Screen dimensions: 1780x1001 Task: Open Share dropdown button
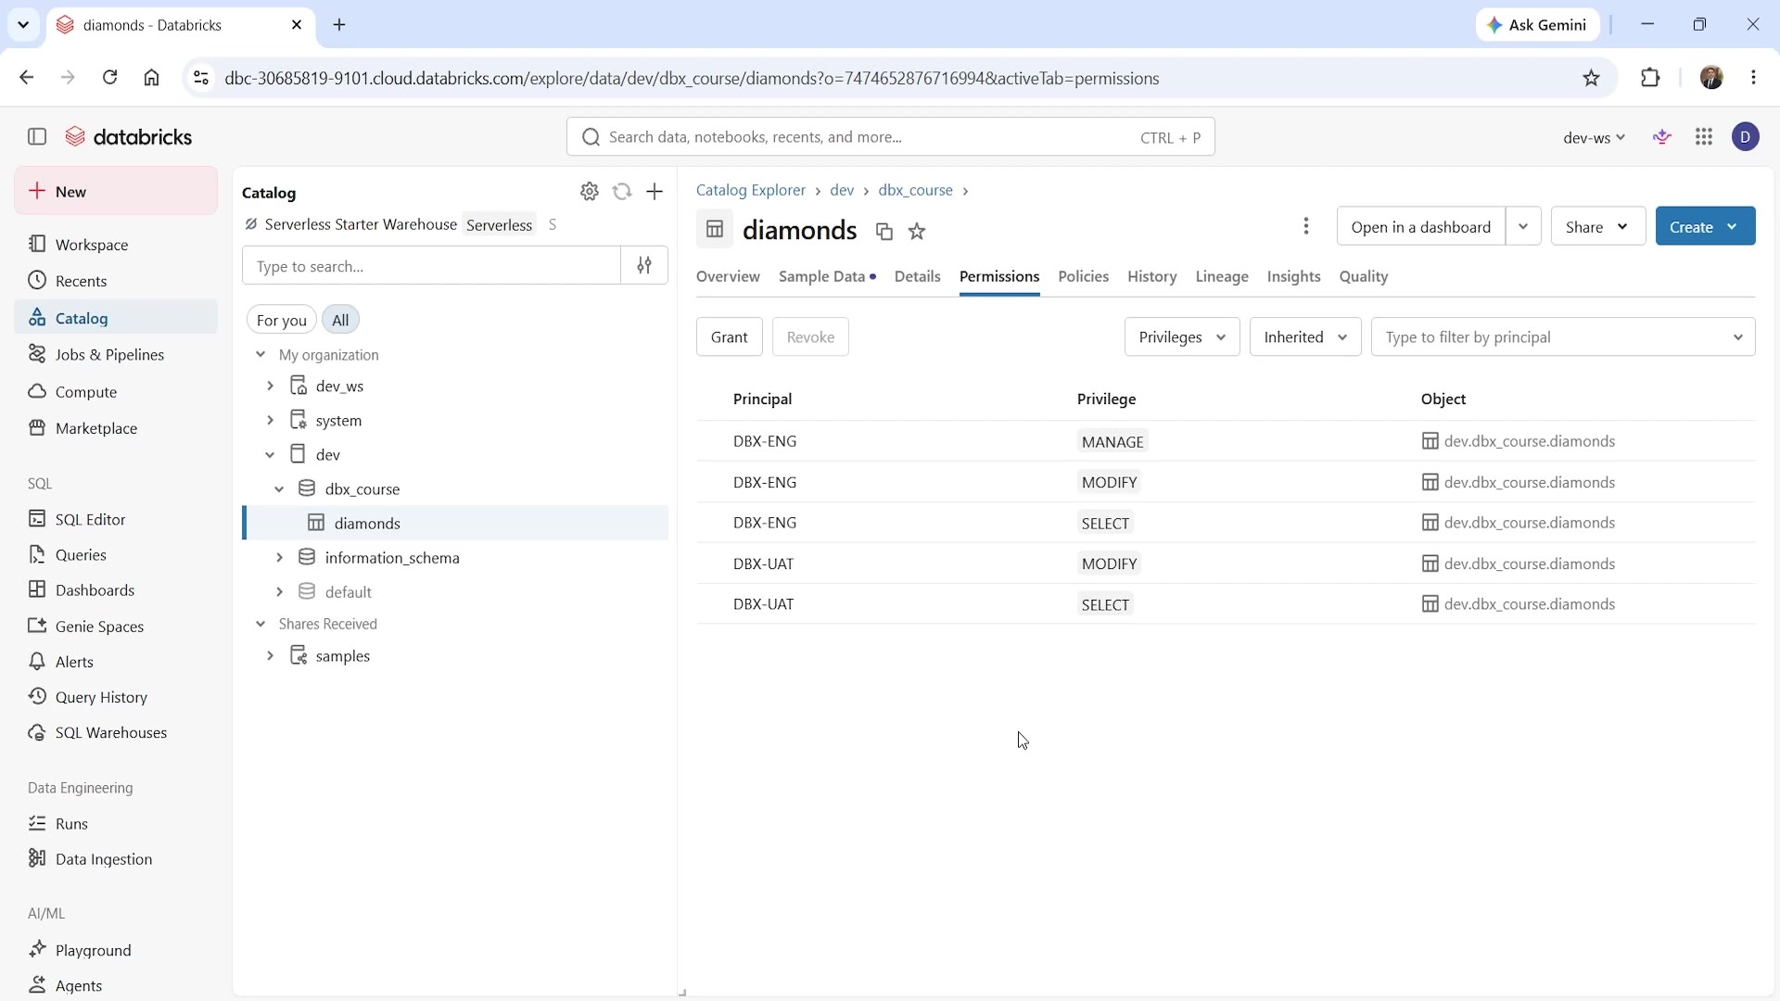pyautogui.click(x=1597, y=226)
